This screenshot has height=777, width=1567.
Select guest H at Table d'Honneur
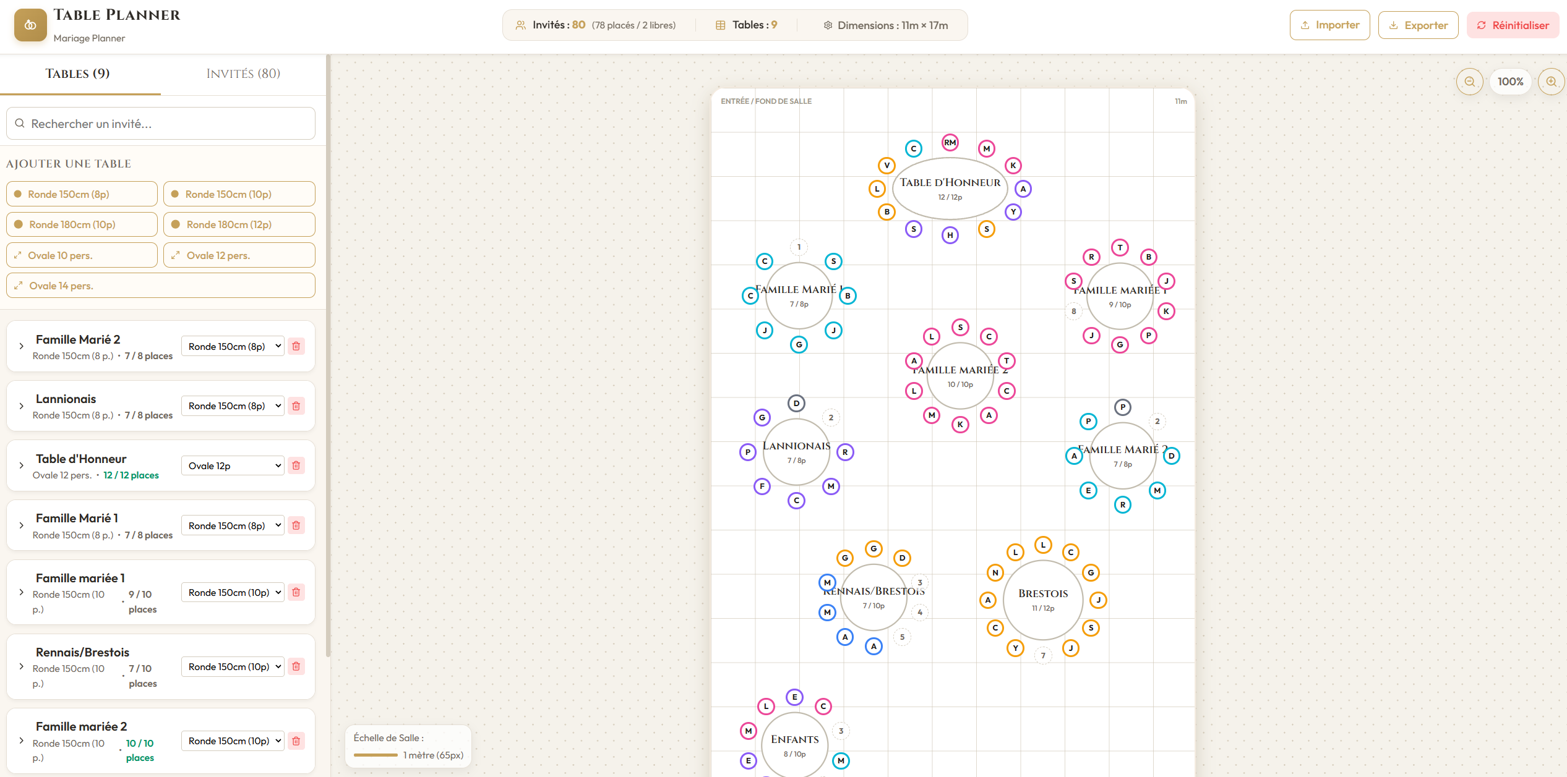coord(950,235)
